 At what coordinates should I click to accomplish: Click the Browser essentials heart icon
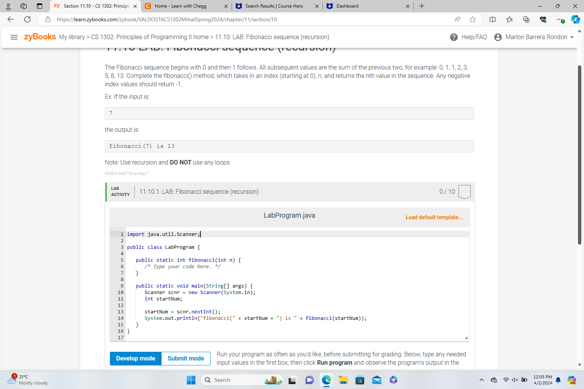coord(543,19)
